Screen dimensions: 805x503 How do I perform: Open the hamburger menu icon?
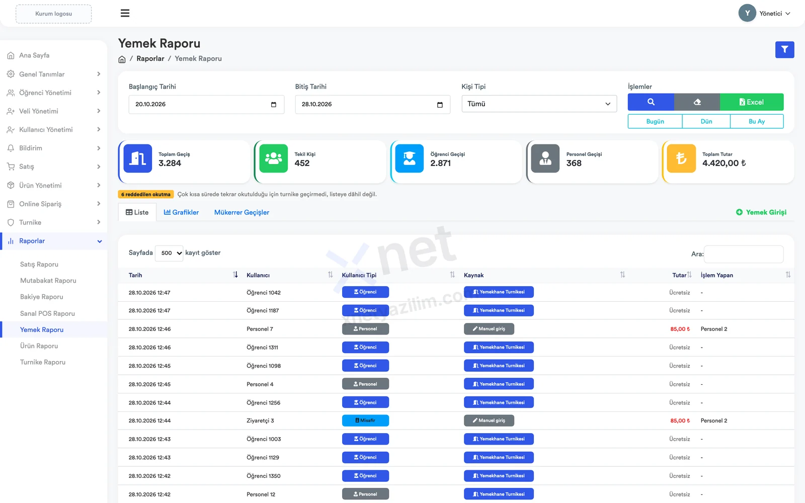pos(125,13)
